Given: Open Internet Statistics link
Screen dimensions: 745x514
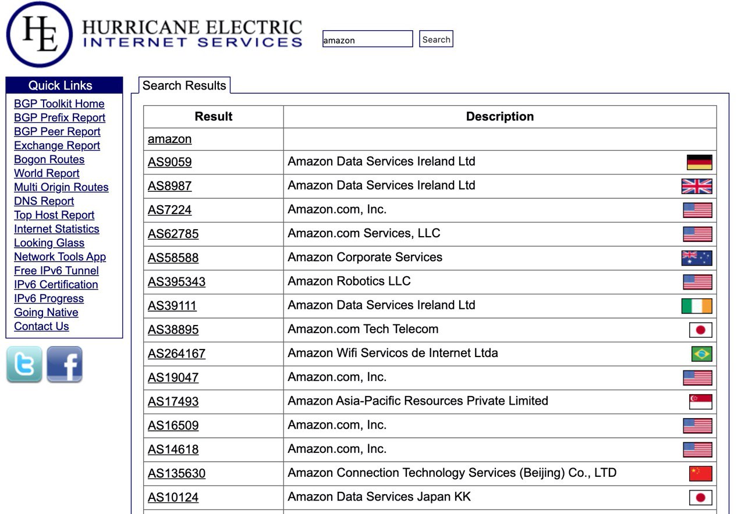Looking at the screenshot, I should point(56,229).
